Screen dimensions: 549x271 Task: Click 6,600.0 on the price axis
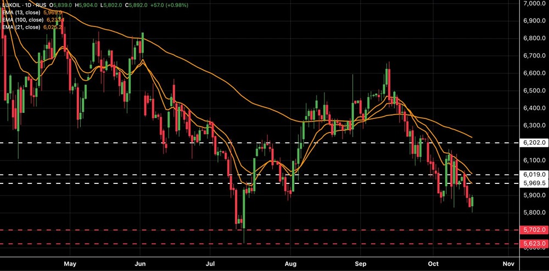pyautogui.click(x=534, y=73)
